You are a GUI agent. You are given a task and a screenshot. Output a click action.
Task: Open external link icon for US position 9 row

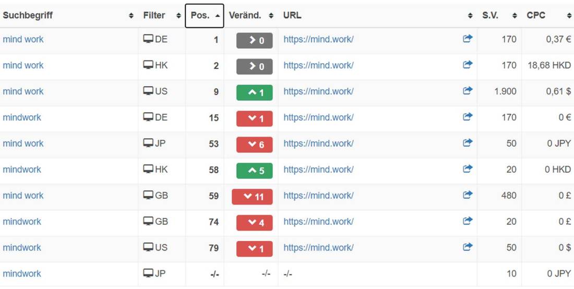(468, 91)
